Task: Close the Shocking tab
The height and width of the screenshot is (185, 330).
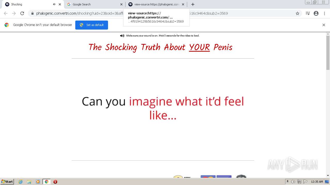Action: (x=60, y=4)
